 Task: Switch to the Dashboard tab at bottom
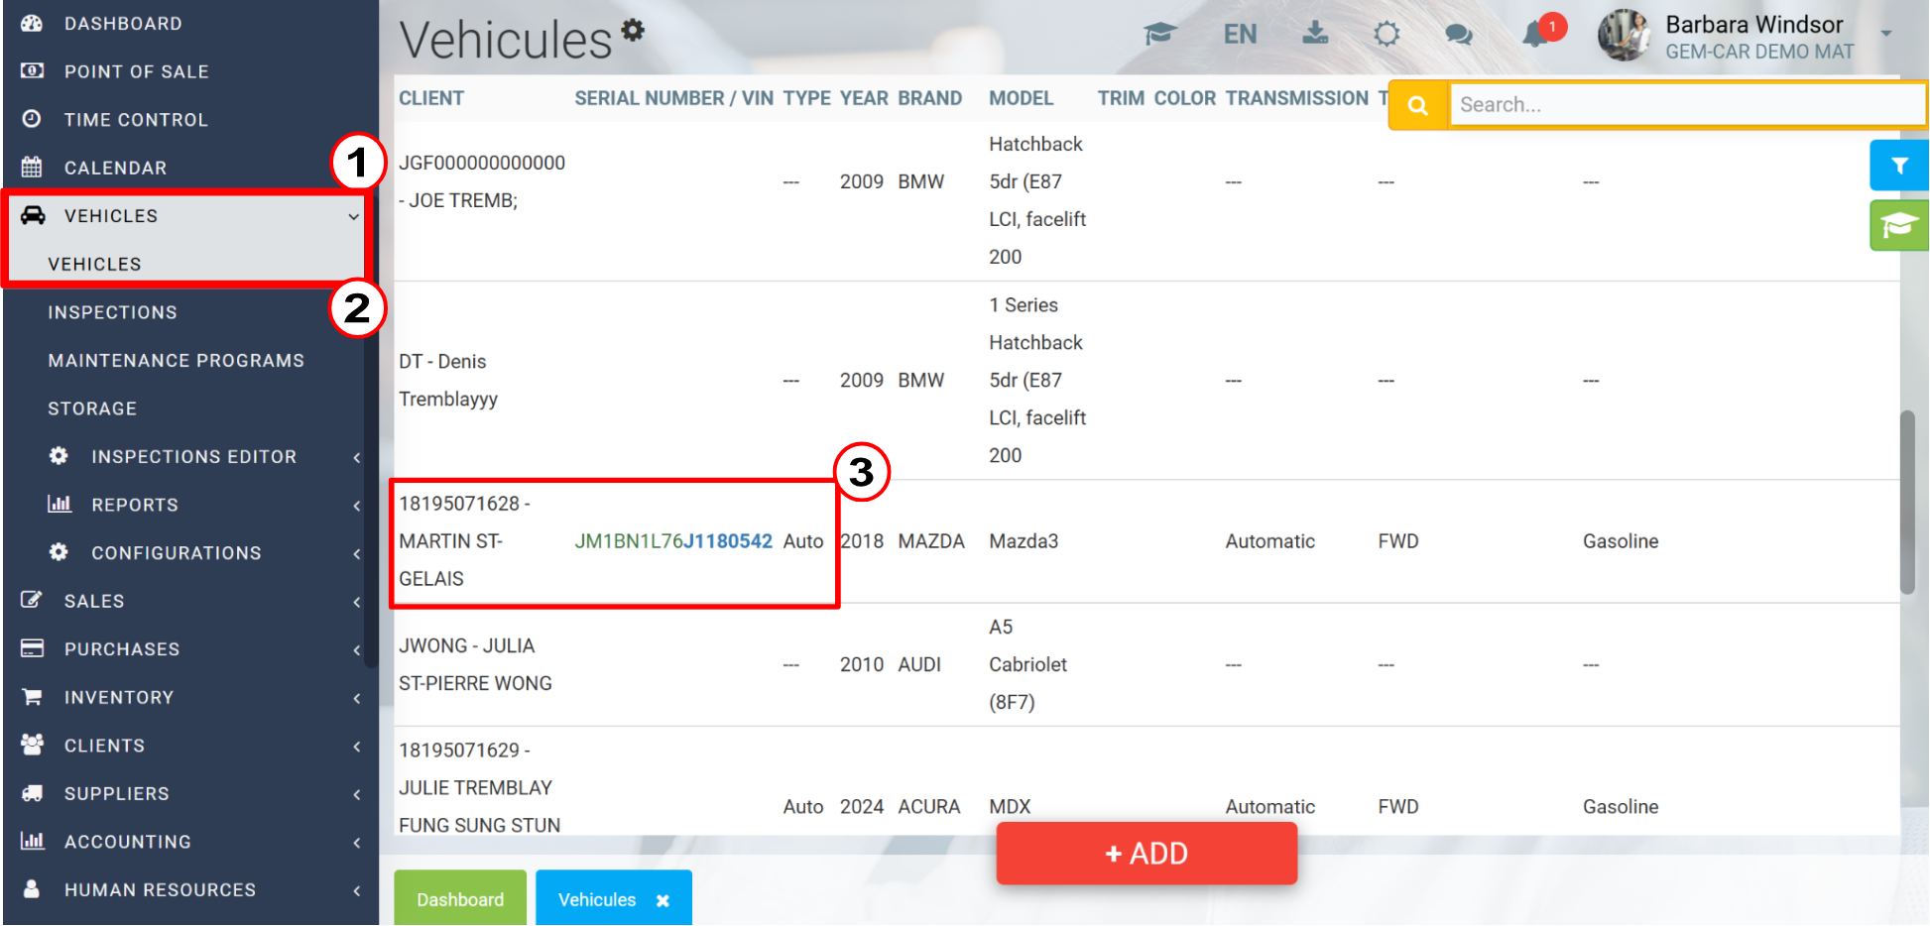pos(460,899)
